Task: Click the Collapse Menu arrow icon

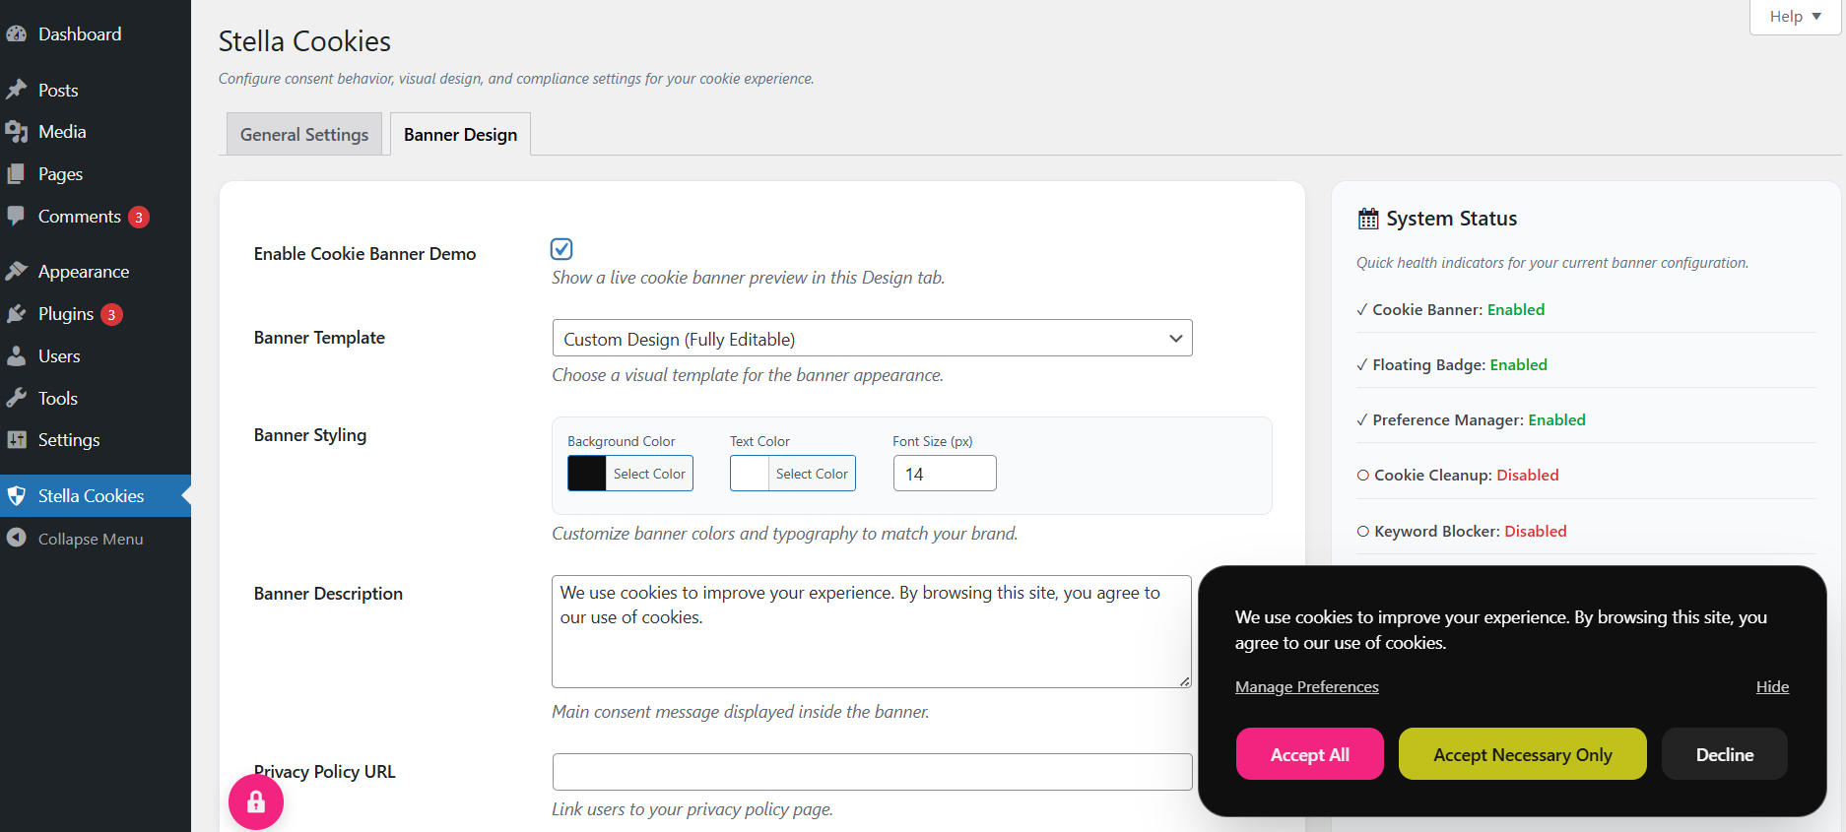Action: click(x=16, y=539)
